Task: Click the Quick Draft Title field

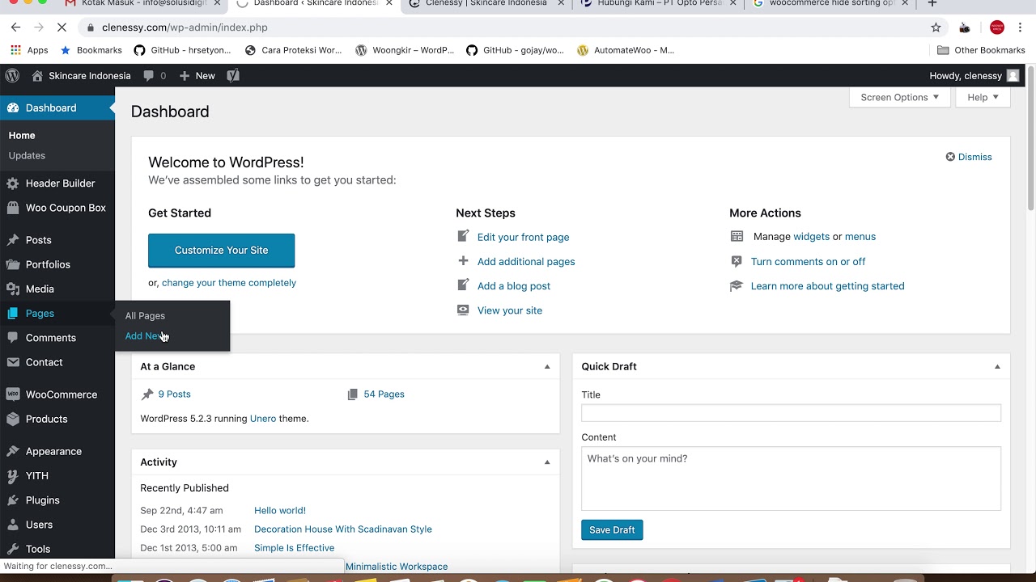Action: (791, 413)
